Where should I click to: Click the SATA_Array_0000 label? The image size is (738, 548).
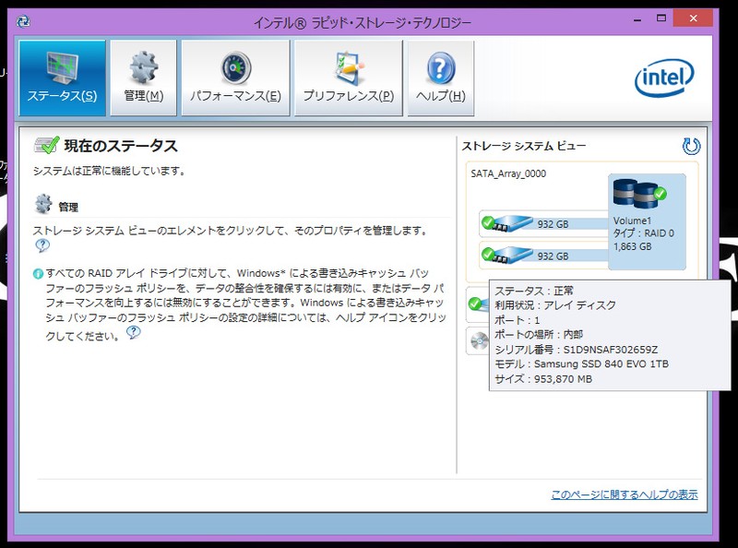pos(508,173)
